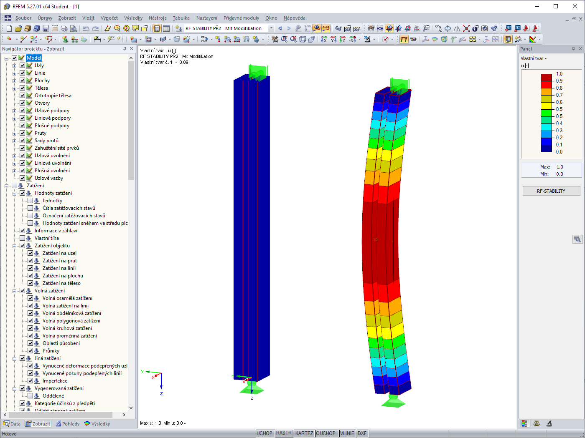Image resolution: width=585 pixels, height=438 pixels.
Task: Open the Soubor menu
Action: click(x=23, y=18)
